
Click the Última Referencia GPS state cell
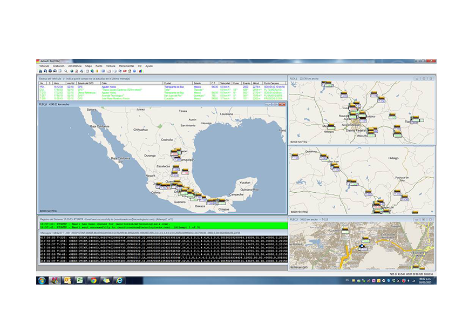coord(86,93)
